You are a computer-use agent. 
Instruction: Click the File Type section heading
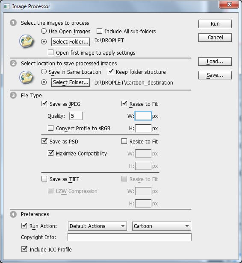tap(31, 96)
